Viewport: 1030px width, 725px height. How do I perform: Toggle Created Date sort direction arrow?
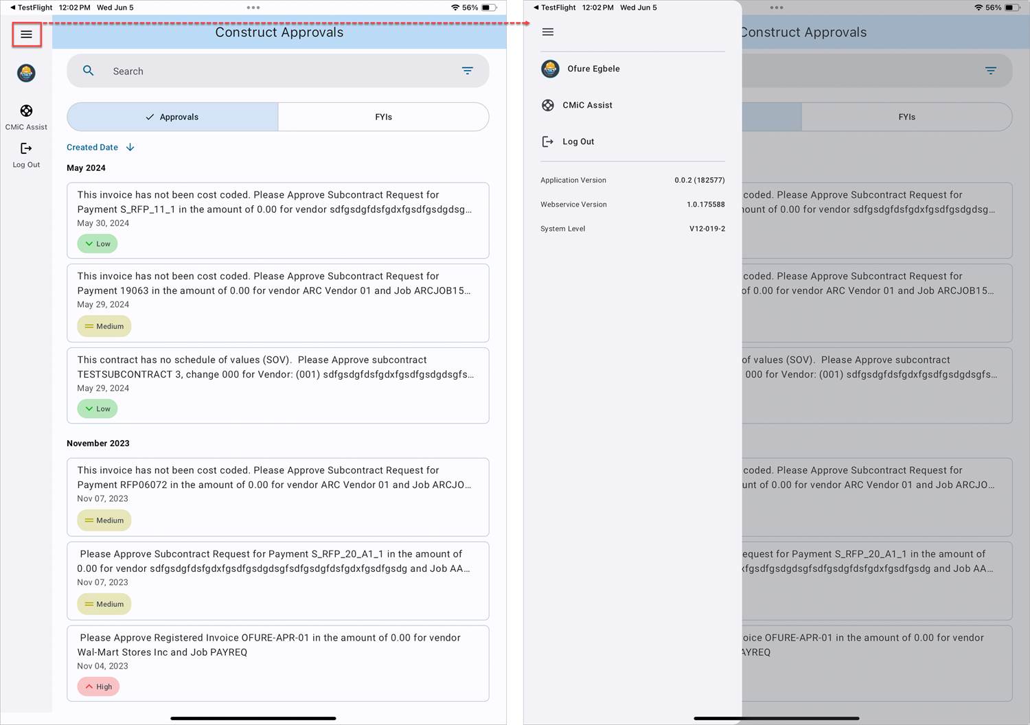click(x=130, y=148)
